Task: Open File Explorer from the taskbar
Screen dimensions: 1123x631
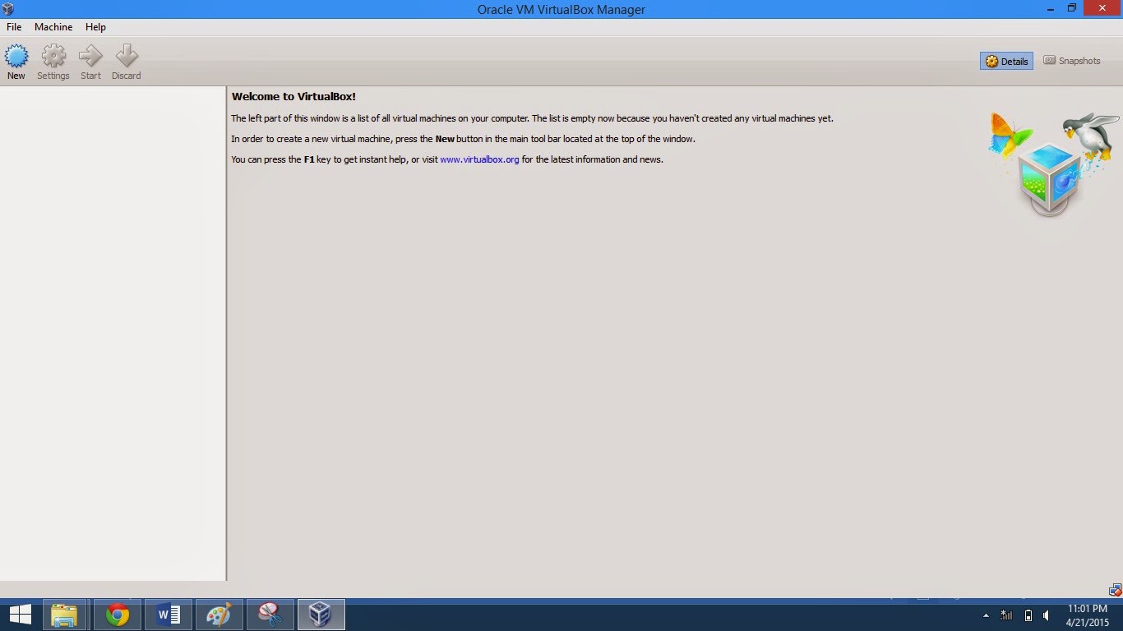Action: click(64, 615)
